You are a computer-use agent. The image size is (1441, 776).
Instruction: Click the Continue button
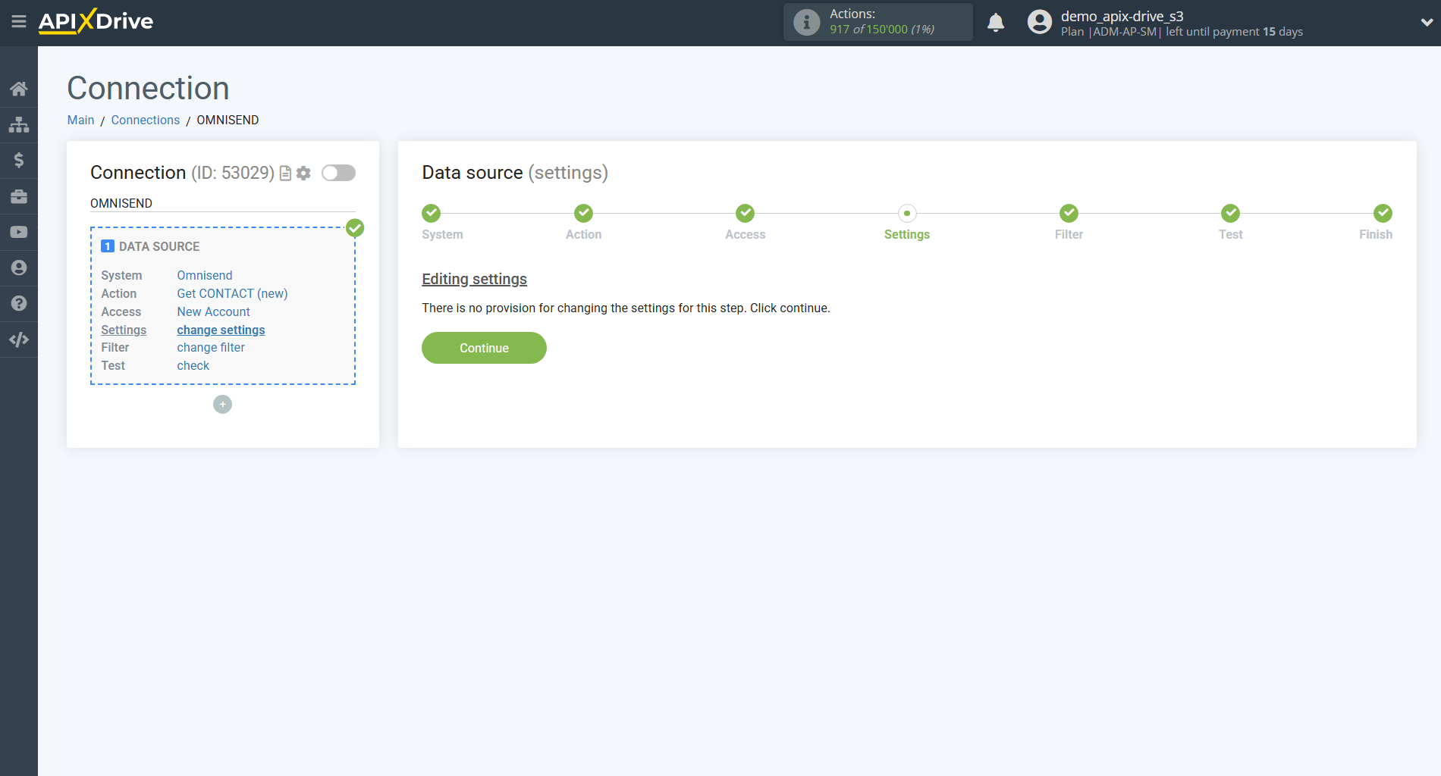pyautogui.click(x=483, y=348)
